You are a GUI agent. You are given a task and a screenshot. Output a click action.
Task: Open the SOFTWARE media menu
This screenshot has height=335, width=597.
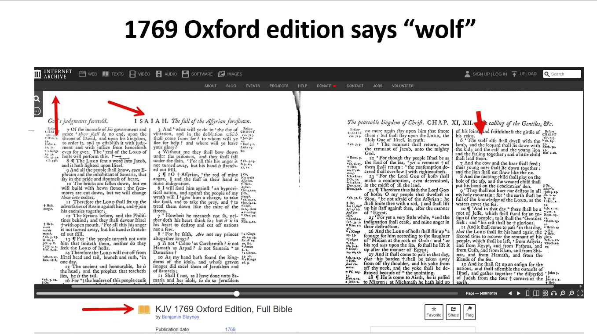pyautogui.click(x=198, y=74)
